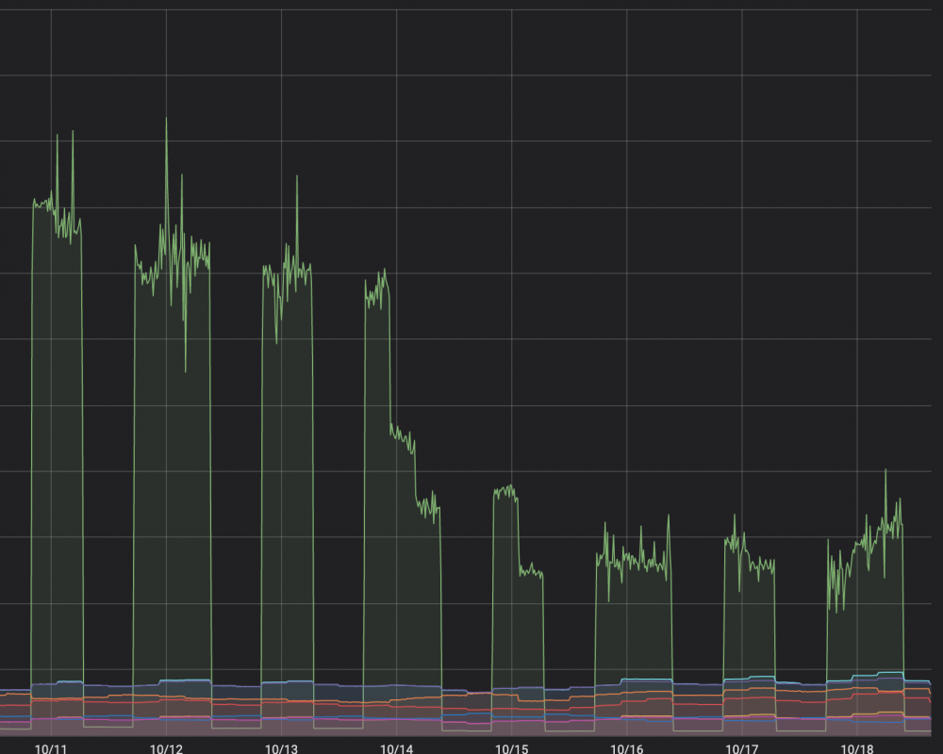Click the 10/15 date label
Viewport: 943px width, 754px height.
(x=512, y=748)
